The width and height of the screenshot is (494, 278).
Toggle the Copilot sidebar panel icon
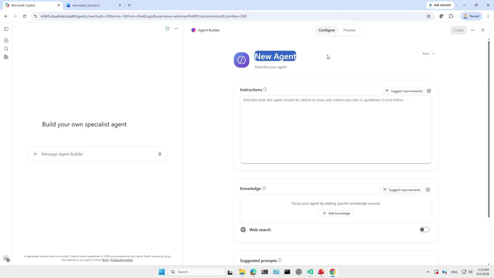(x=6, y=29)
